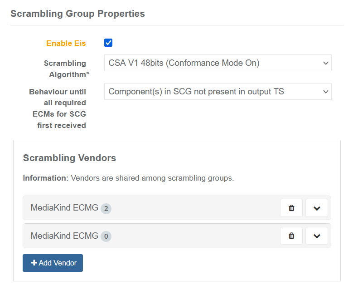This screenshot has height=290, width=353.
Task: Click the arrow on the Component(s) in SCG select
Action: coord(325,92)
